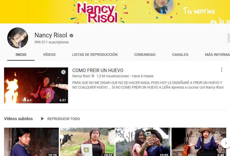Open the 10:05 selfie video thumbnail
This screenshot has height=156, width=230.
143,142
